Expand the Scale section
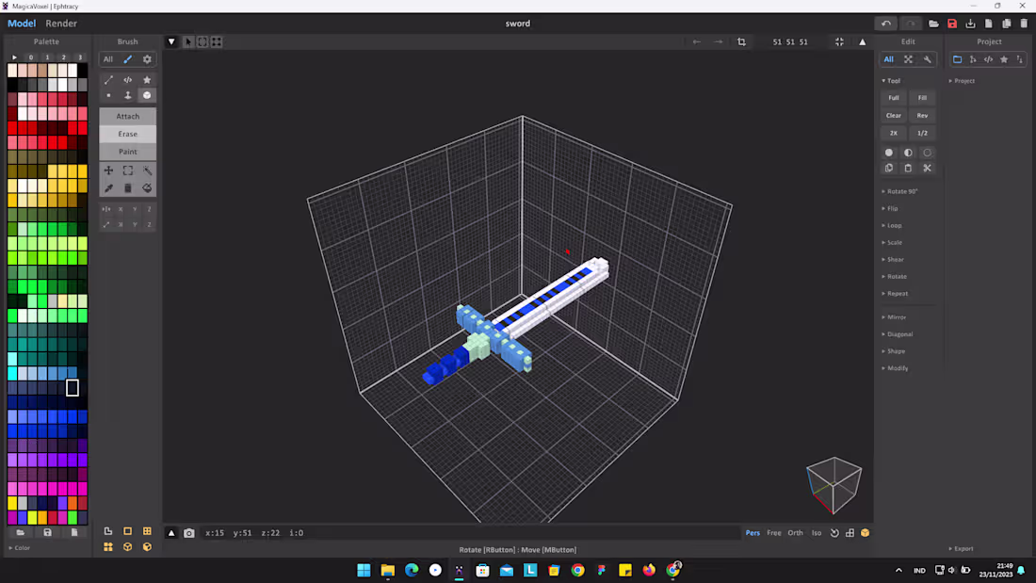 892,243
